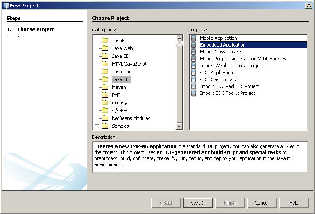
Task: Click the Embedded Application phone icon
Action: click(194, 45)
